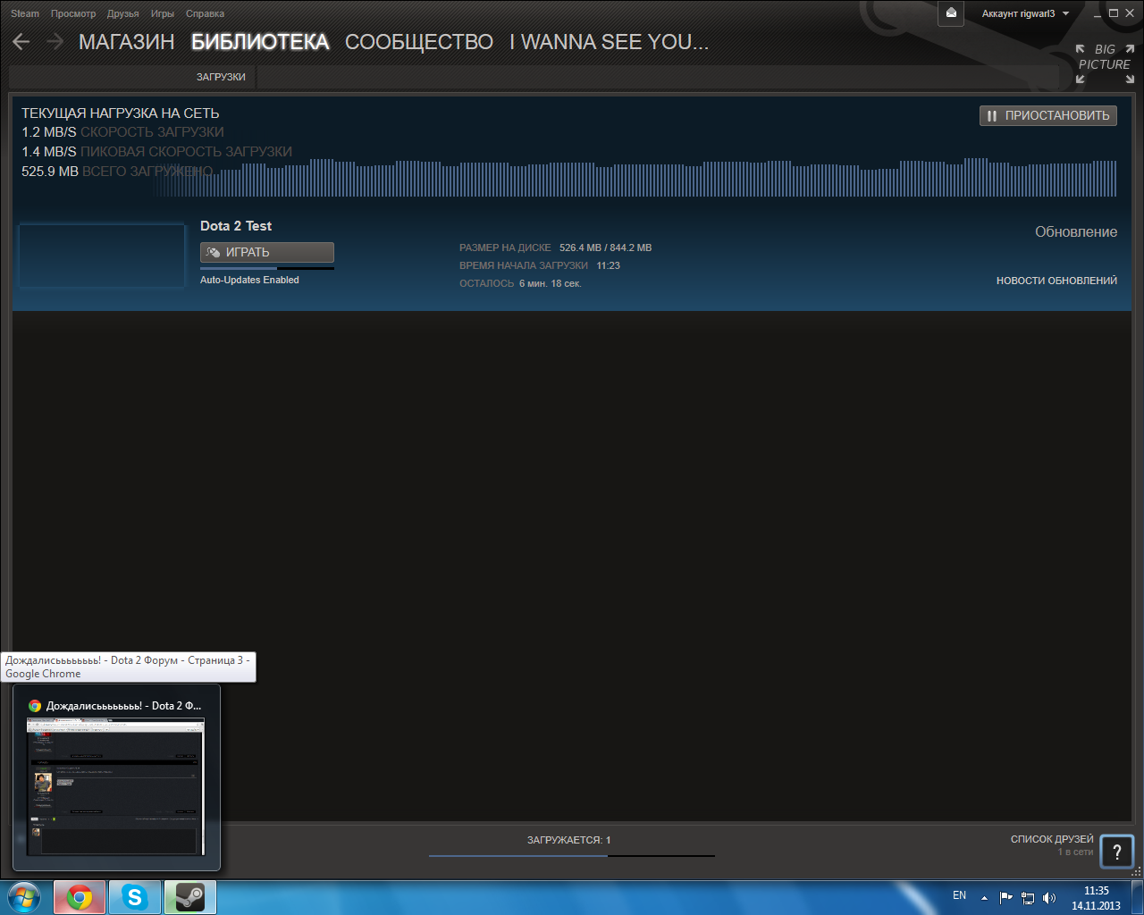Open Google Chrome from the taskbar

80,897
